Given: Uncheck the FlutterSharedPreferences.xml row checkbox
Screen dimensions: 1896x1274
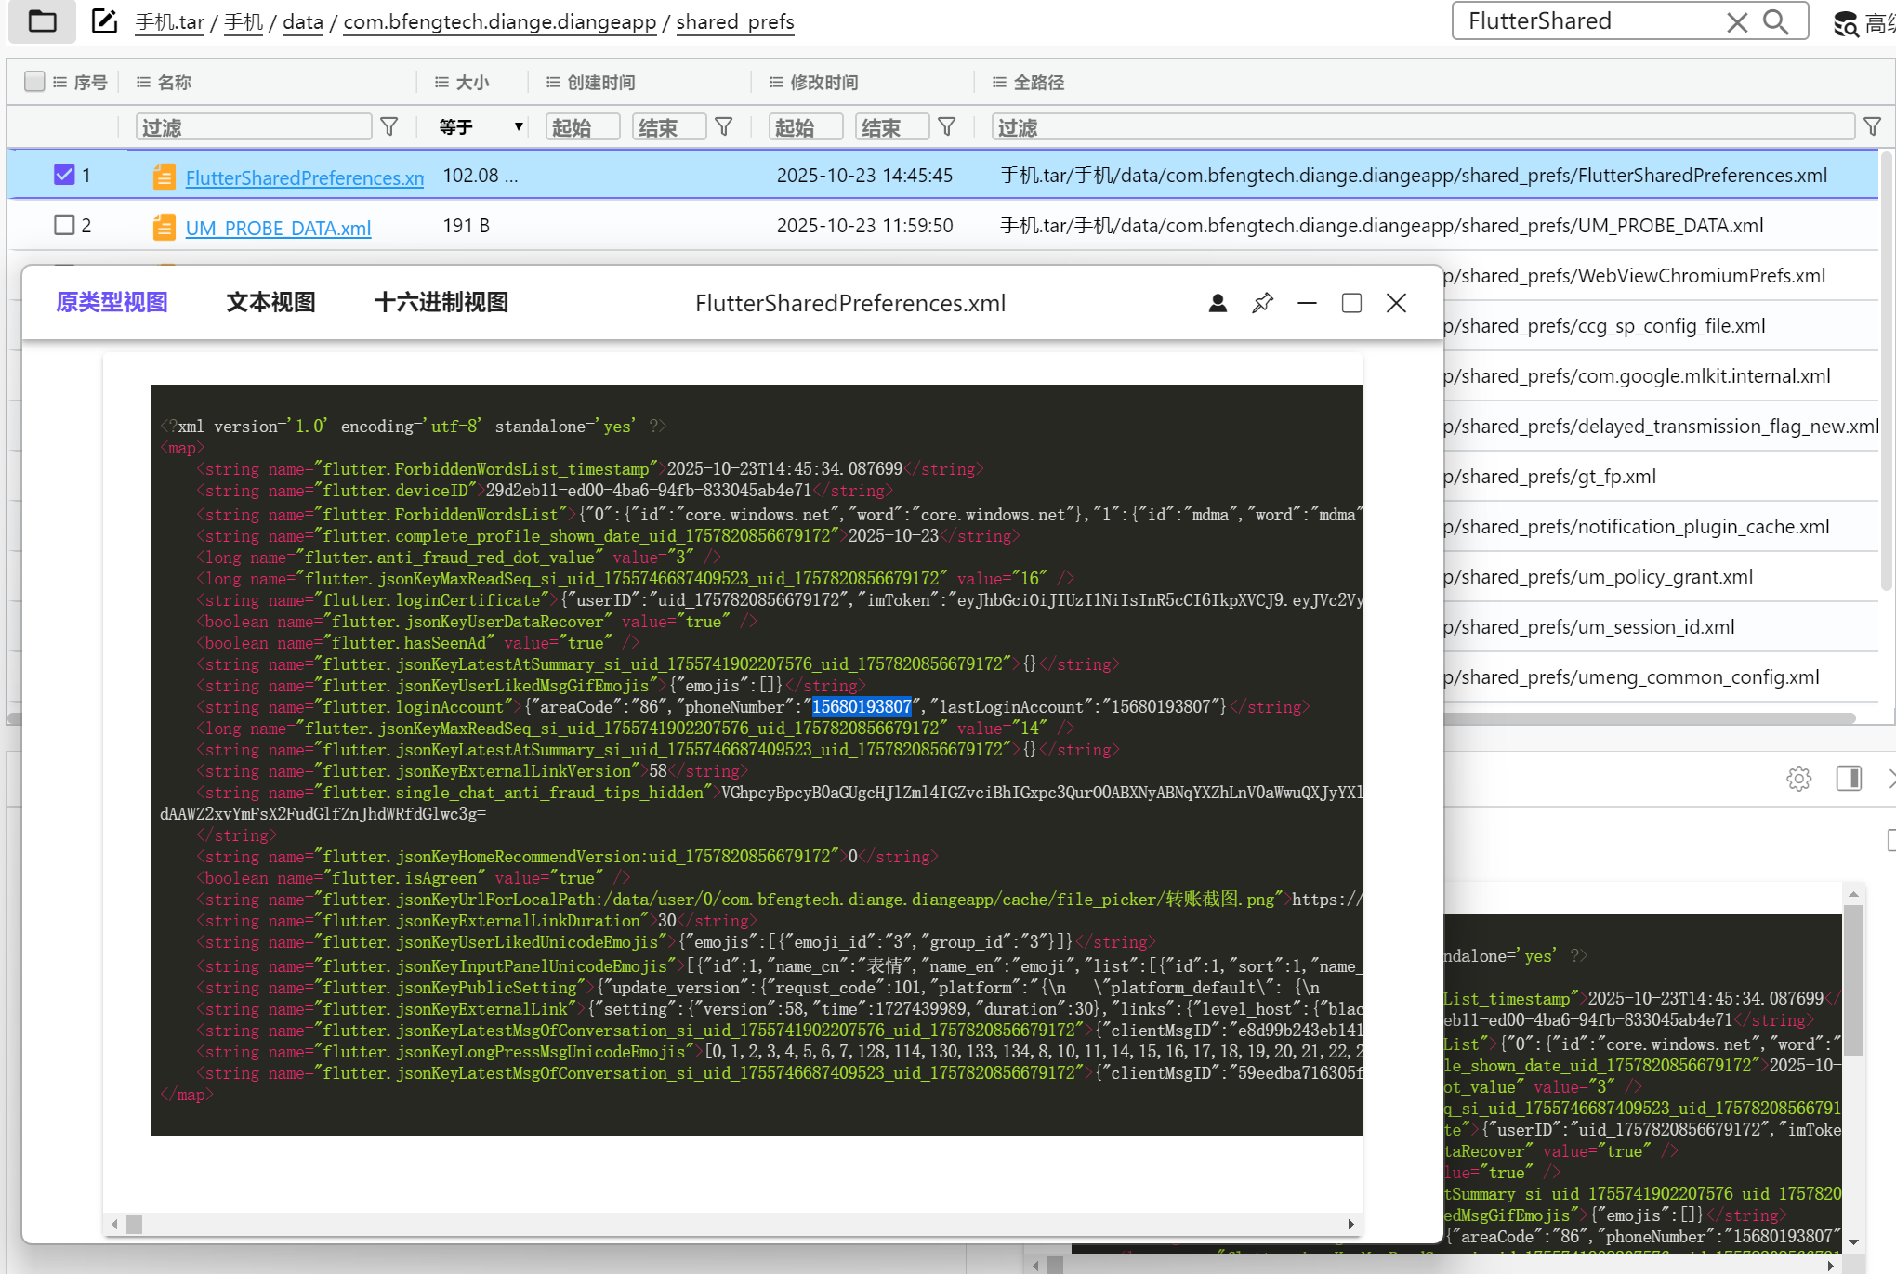Looking at the screenshot, I should 64,175.
